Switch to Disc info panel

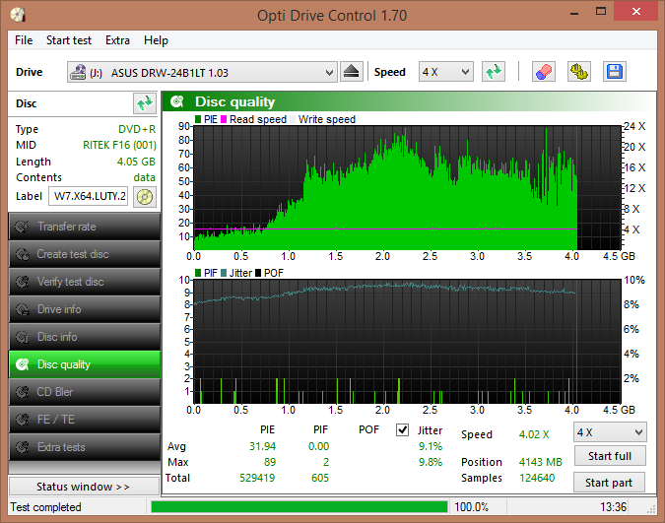(85, 337)
